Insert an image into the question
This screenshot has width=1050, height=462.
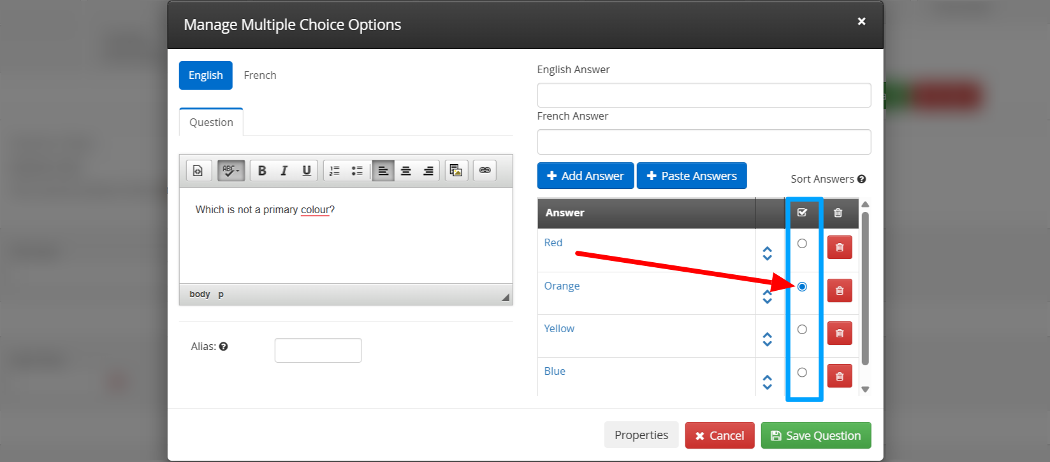pos(456,171)
